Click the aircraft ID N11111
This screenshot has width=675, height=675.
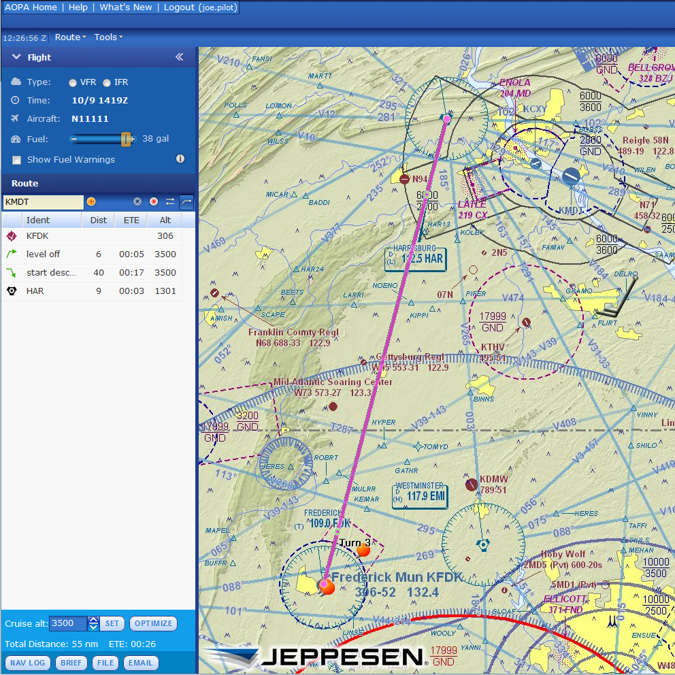[x=90, y=119]
